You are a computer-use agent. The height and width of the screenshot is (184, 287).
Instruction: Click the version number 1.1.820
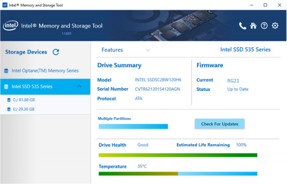[x=66, y=34]
